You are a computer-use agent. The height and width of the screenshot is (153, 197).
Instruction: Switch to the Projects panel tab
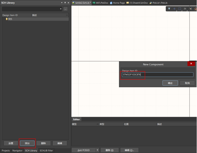coord(6,151)
